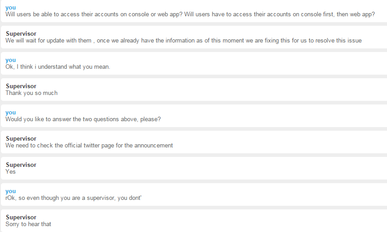387x232 pixels.
Task: Click the 'you' label above 'Would you like'
Action: (10, 113)
